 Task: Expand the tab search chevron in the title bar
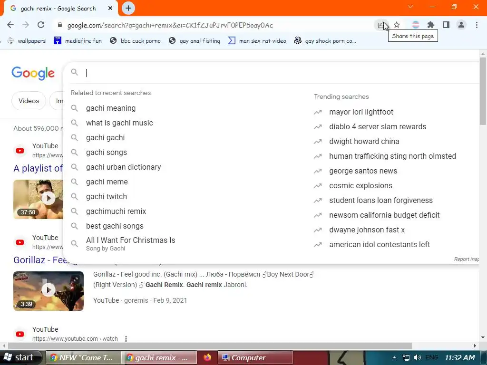click(410, 7)
